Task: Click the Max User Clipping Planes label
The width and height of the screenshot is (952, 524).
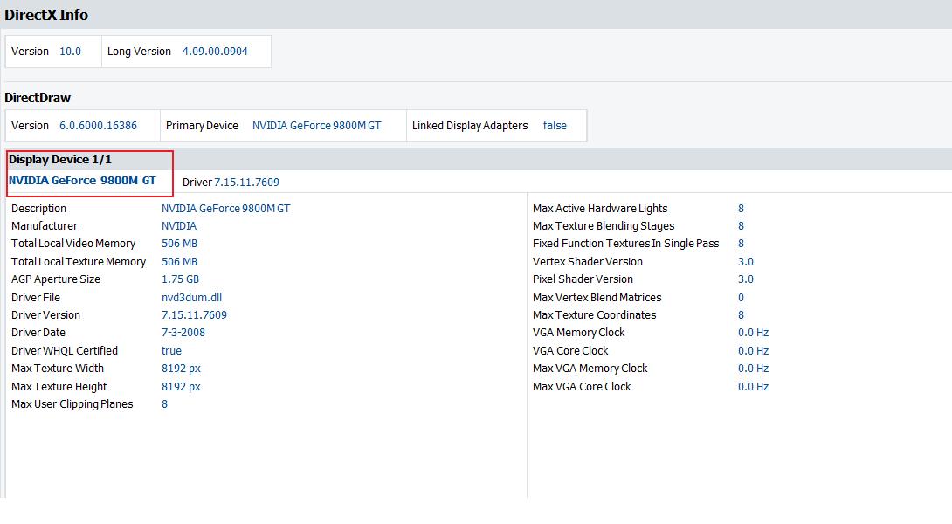Action: 72,404
